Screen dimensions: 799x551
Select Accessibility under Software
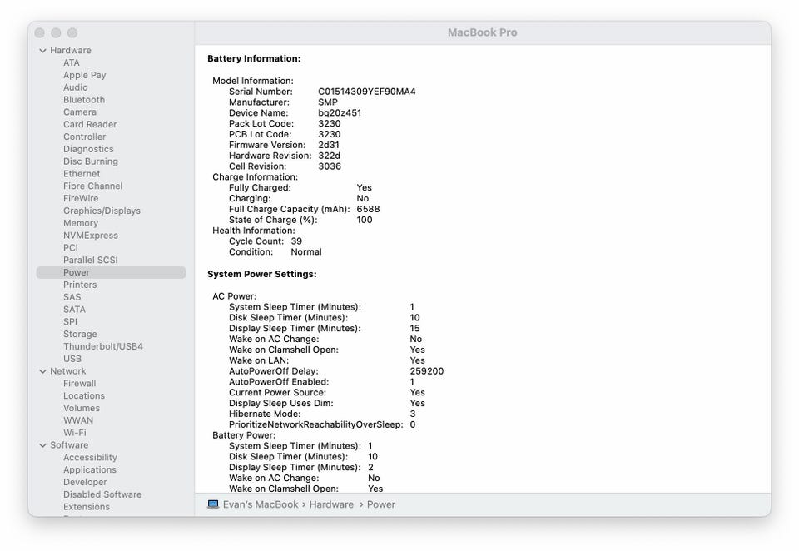[x=90, y=458]
